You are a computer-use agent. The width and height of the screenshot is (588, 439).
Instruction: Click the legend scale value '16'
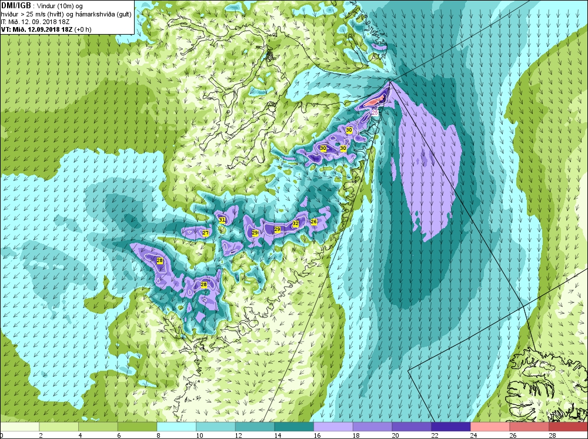(317, 435)
